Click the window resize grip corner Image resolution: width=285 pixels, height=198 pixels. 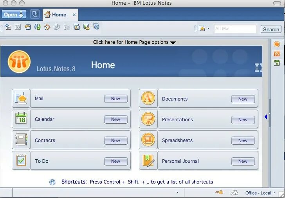click(282, 195)
